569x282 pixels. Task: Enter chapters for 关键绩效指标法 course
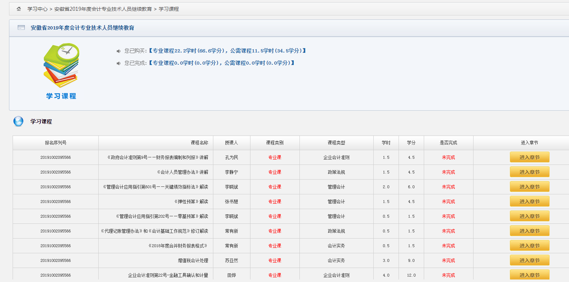[x=529, y=187]
